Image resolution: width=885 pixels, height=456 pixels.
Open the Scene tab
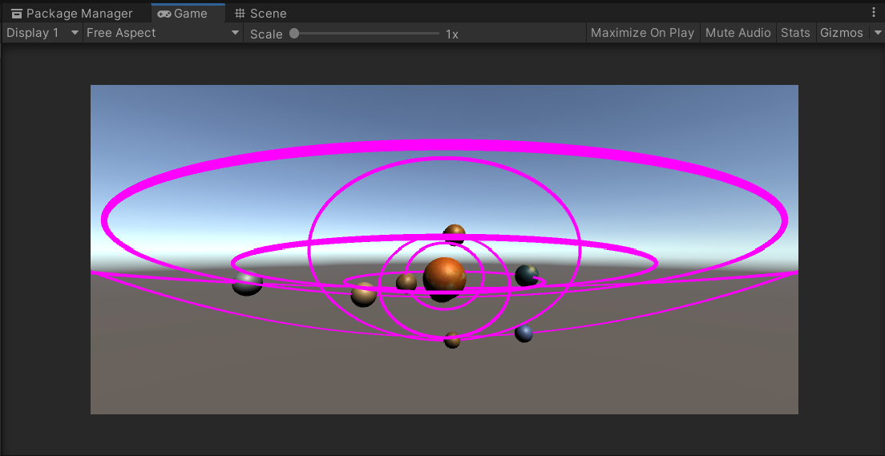[x=261, y=13]
